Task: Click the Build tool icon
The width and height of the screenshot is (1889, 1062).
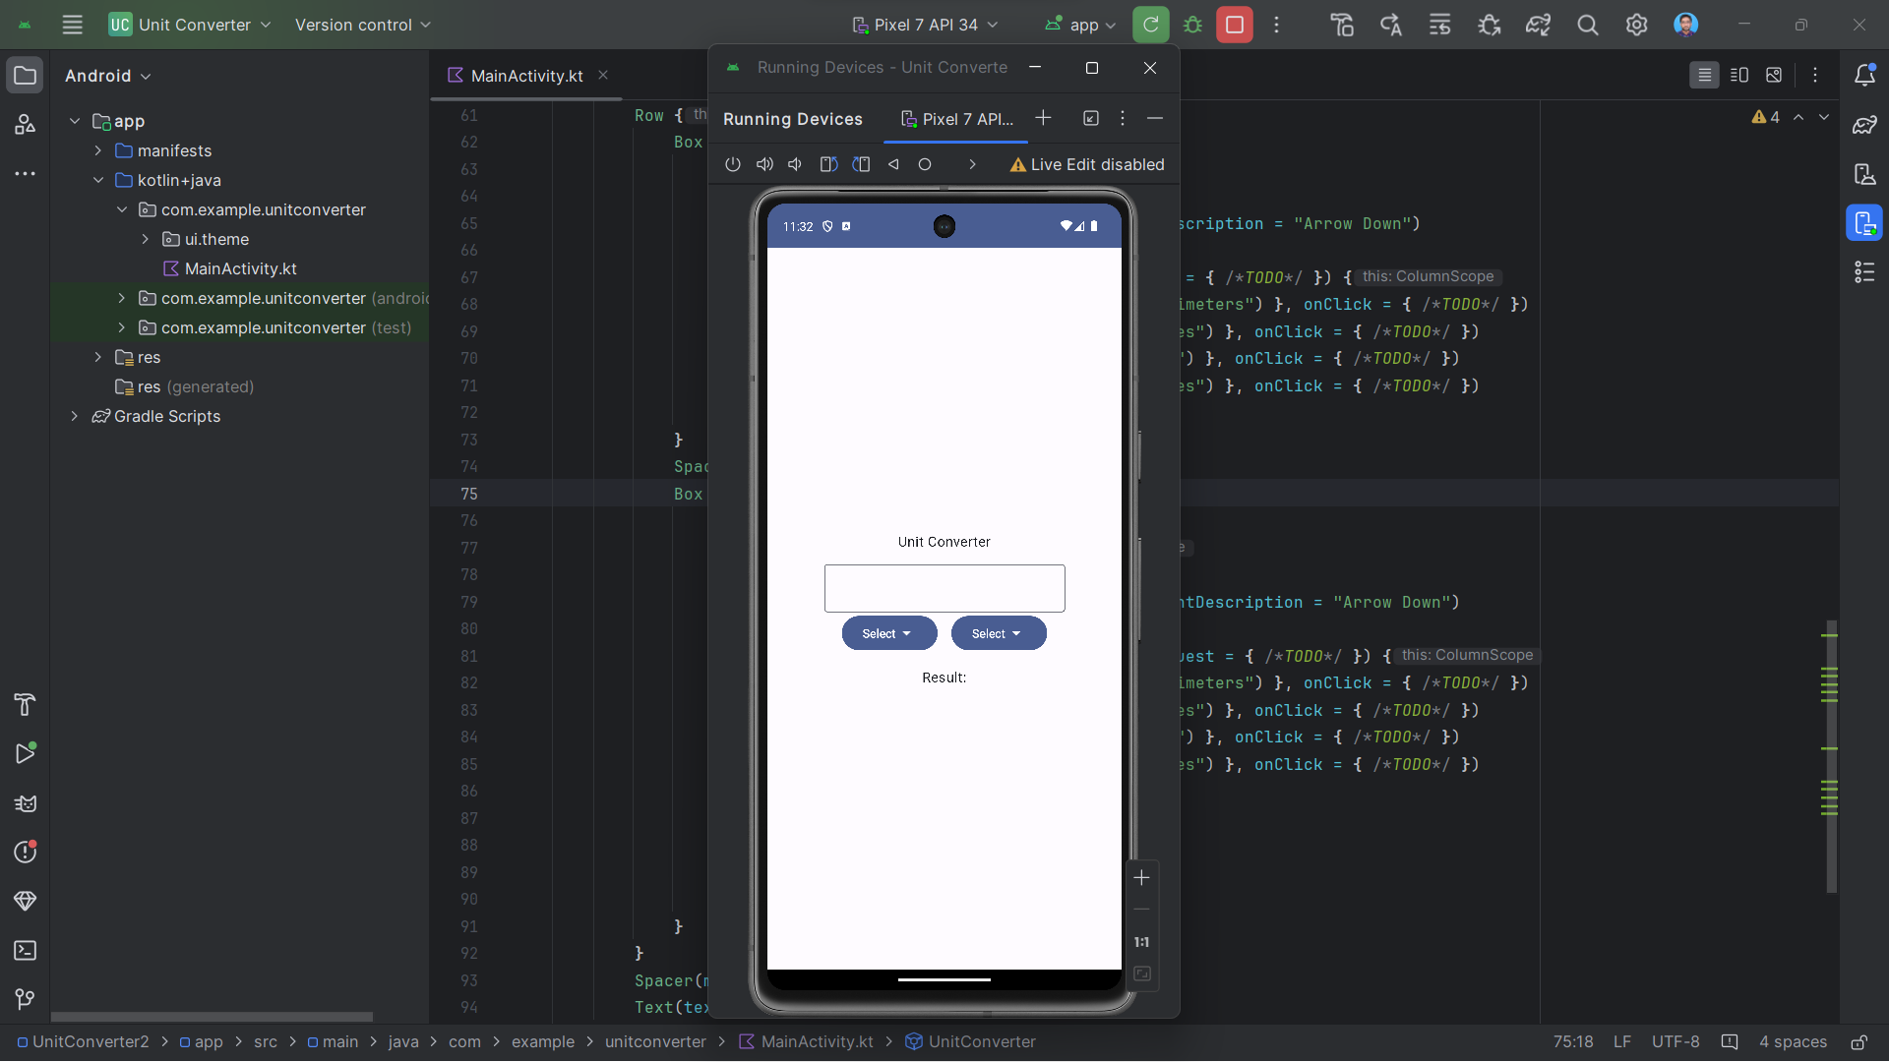Action: 25,705
